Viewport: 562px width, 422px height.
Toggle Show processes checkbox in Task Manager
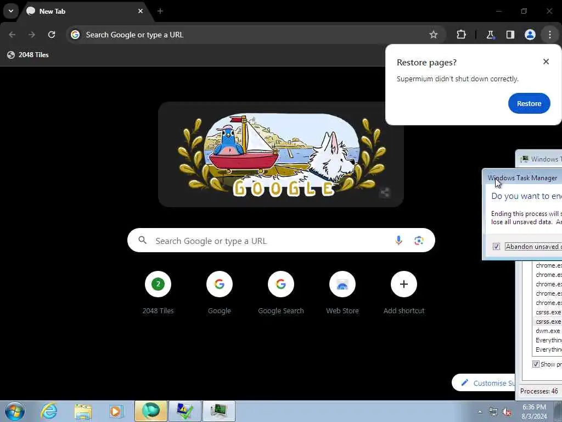coord(536,364)
